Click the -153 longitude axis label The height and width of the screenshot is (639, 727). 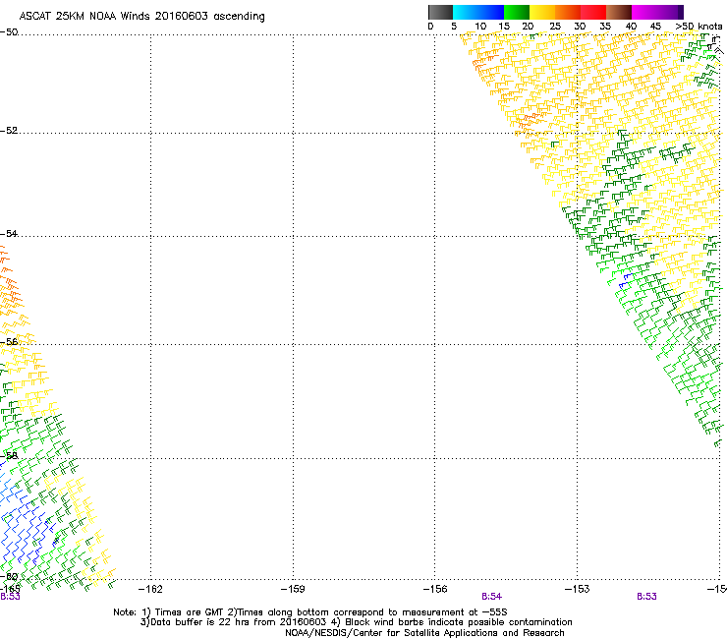pos(577,589)
